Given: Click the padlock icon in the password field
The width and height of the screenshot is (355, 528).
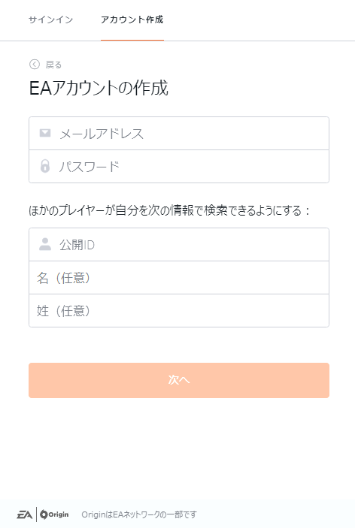Looking at the screenshot, I should 45,166.
